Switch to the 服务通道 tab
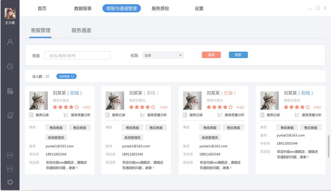The height and width of the screenshot is (191, 331). [x=81, y=30]
